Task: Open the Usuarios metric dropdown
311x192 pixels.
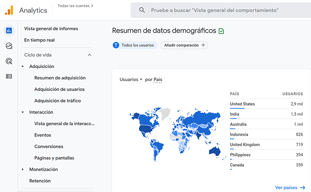Action: click(131, 79)
